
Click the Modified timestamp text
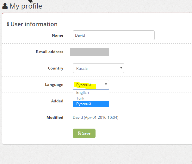point(96,118)
